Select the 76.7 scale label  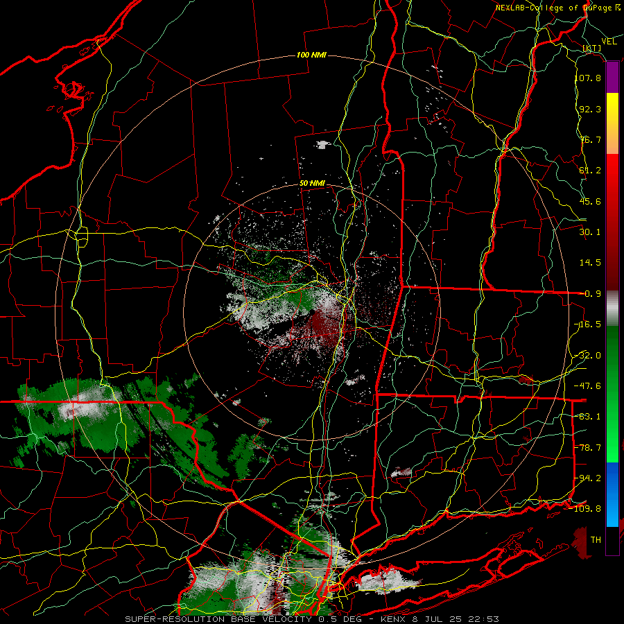(590, 139)
